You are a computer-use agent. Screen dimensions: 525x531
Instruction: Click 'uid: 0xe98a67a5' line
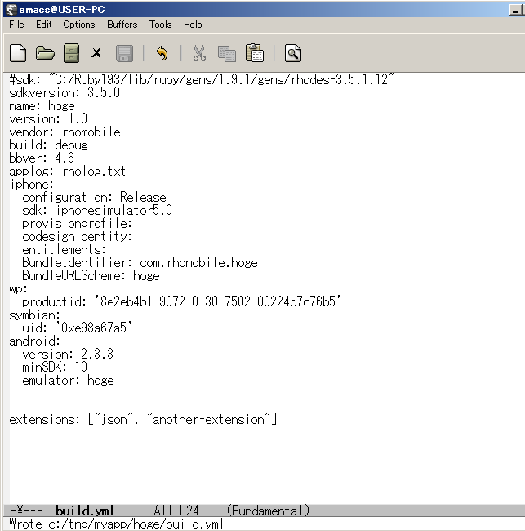(77, 328)
